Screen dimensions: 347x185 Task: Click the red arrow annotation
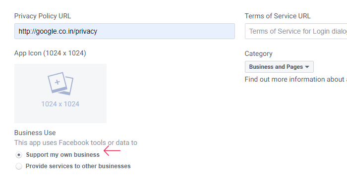click(x=112, y=150)
